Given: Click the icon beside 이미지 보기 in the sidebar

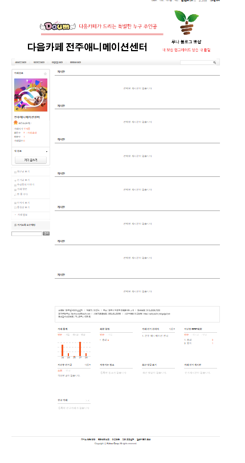Looking at the screenshot, I should tap(15, 203).
